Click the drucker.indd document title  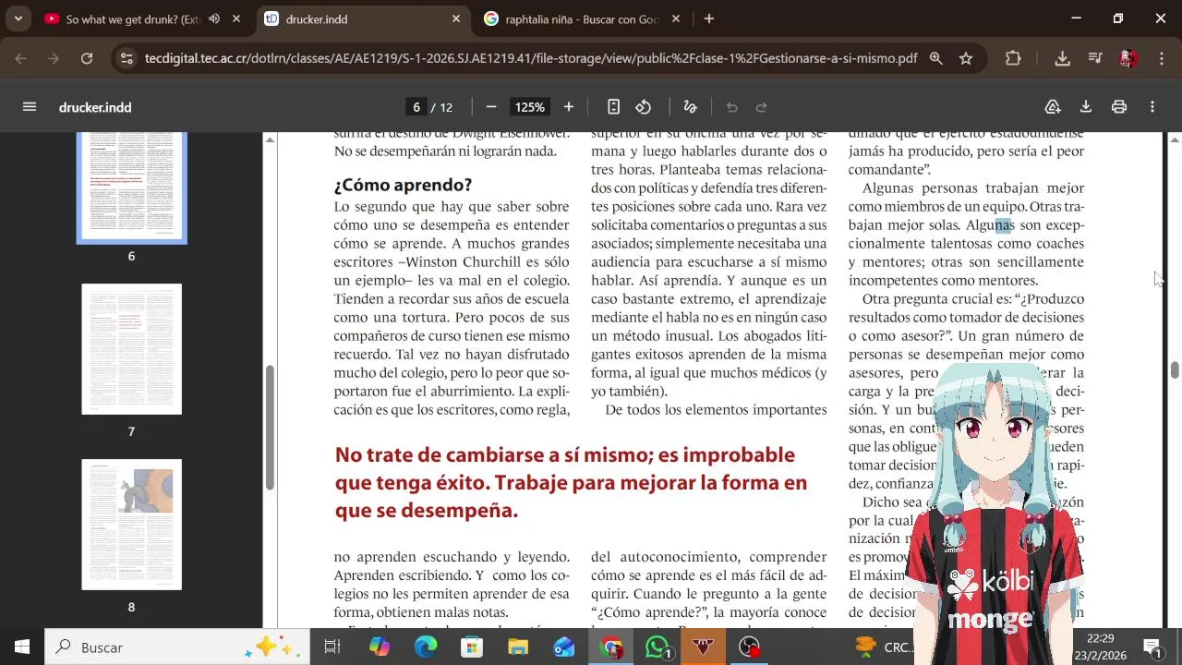95,107
